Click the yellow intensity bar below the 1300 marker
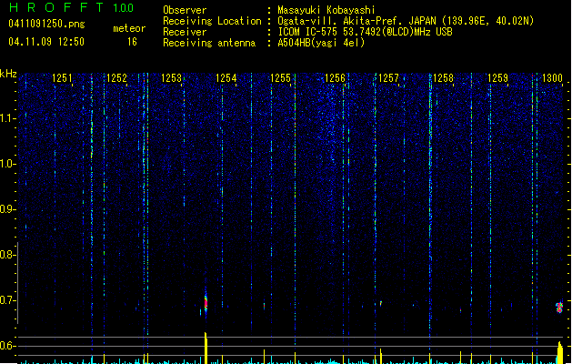The image size is (572, 364). [x=560, y=353]
